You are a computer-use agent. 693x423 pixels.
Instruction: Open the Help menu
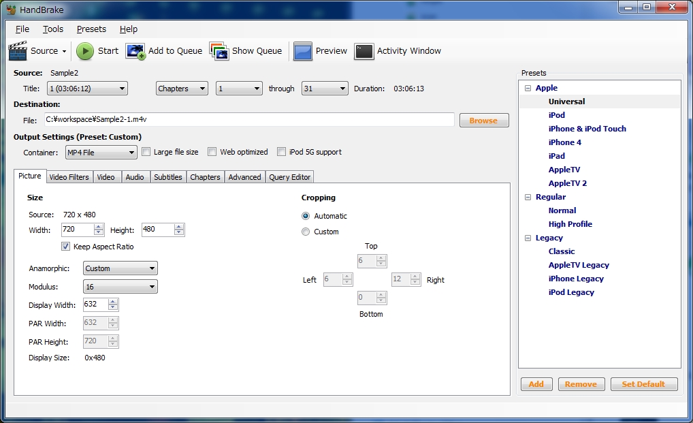click(129, 29)
